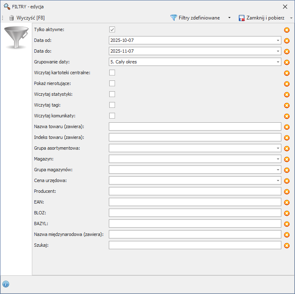The image size is (295, 294).
Task: Click the orange clear icon beside 'Szukaj' field
Action: [287, 245]
